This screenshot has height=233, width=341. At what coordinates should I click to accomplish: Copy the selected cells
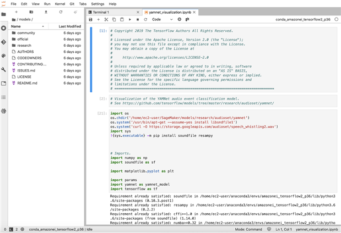click(x=114, y=20)
